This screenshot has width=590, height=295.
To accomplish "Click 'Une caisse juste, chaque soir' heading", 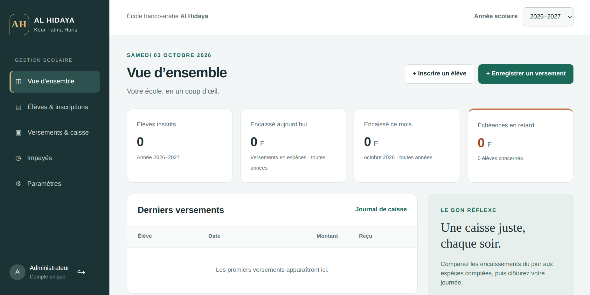I will point(483,236).
